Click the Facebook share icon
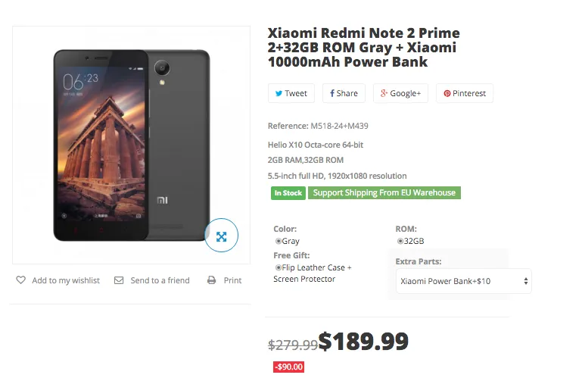The width and height of the screenshot is (582, 378). [x=331, y=94]
